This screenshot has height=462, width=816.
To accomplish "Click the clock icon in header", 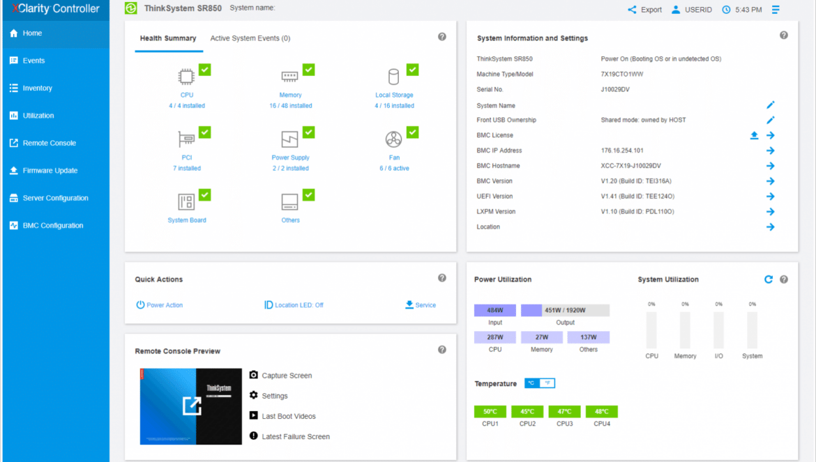I will (726, 9).
